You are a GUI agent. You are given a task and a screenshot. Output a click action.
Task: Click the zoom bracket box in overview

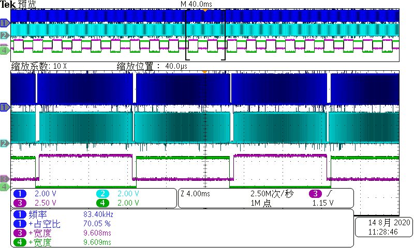[x=205, y=35]
